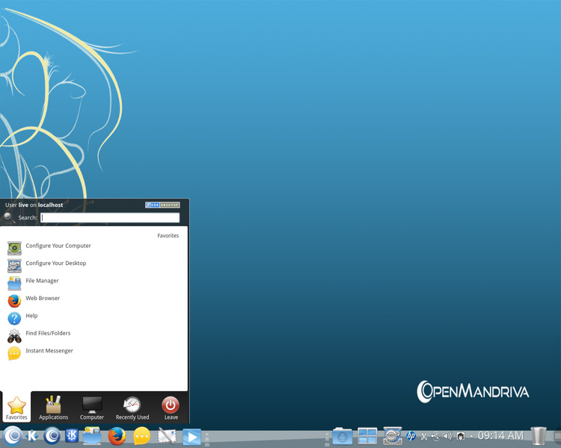
Task: Click inside the launcher Search field
Action: point(110,217)
